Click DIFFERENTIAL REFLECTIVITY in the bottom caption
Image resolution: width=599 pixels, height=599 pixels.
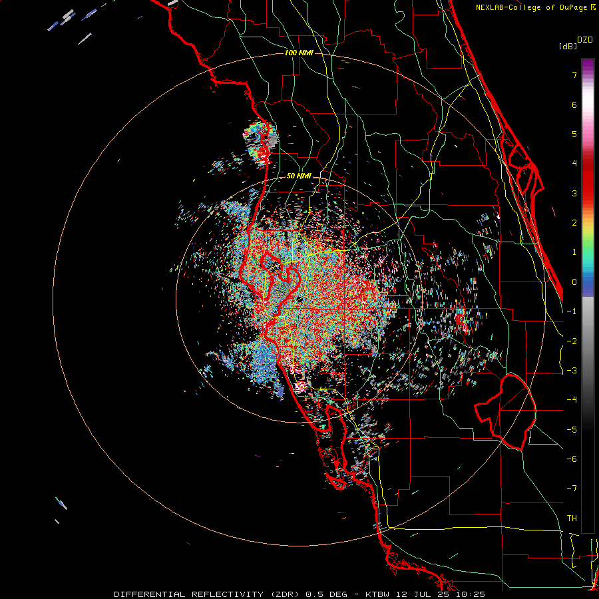(x=189, y=594)
